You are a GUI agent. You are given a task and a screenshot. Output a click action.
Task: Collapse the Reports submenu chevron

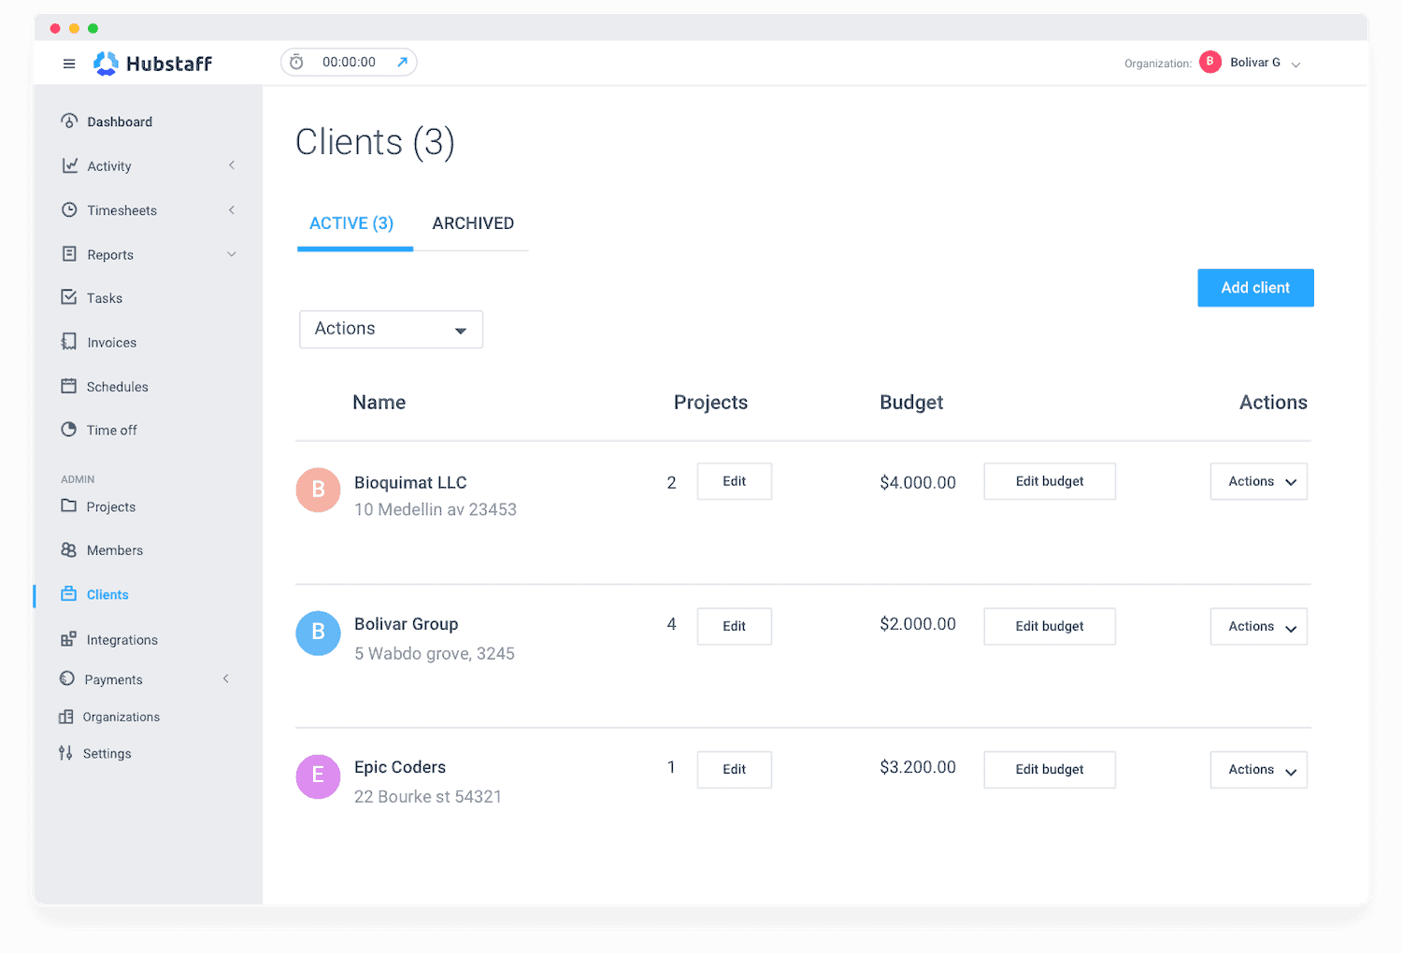232,254
